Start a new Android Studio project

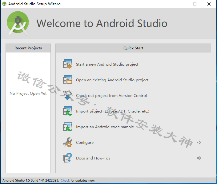pos(107,64)
